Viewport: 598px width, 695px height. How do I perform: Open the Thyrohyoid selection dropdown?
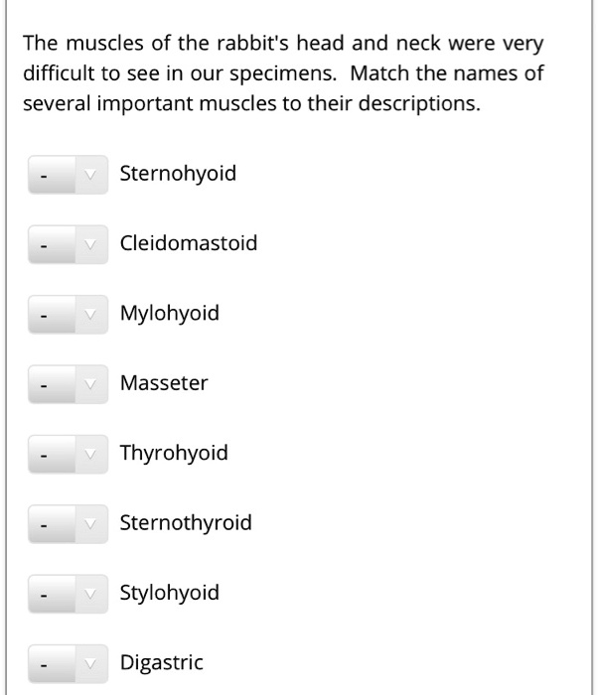tap(66, 455)
